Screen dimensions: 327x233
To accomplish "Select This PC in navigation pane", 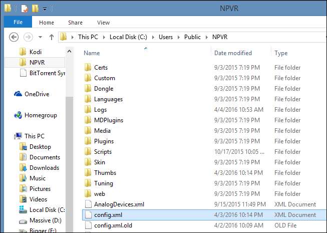I will [x=30, y=136].
